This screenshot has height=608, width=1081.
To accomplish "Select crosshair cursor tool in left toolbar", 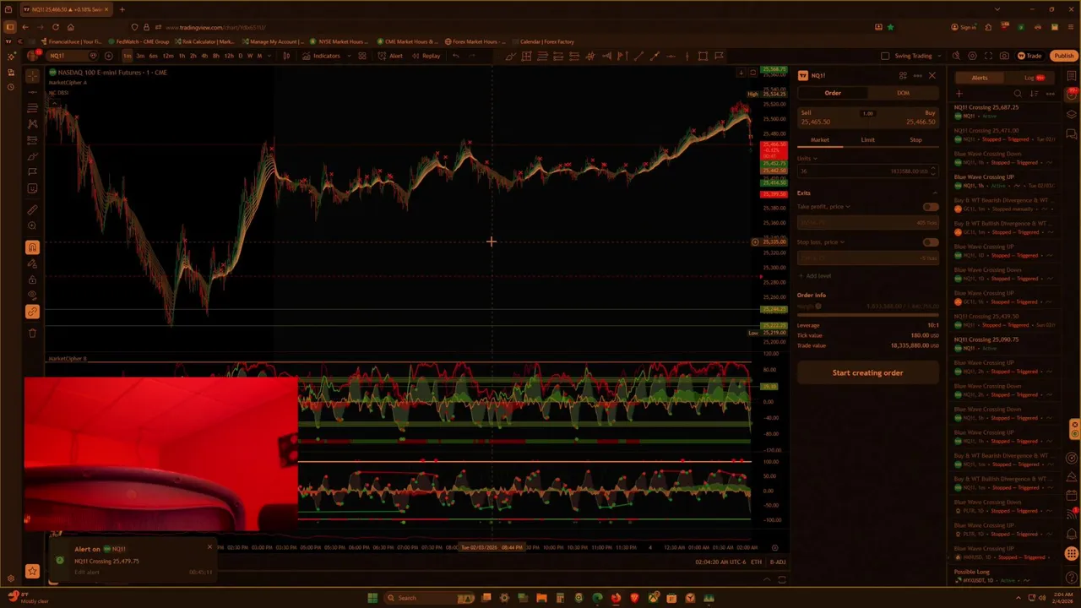I will pyautogui.click(x=32, y=76).
